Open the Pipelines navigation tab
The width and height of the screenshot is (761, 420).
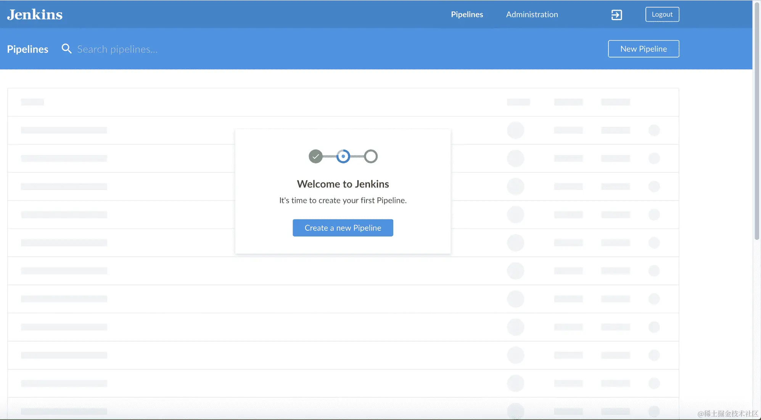467,14
